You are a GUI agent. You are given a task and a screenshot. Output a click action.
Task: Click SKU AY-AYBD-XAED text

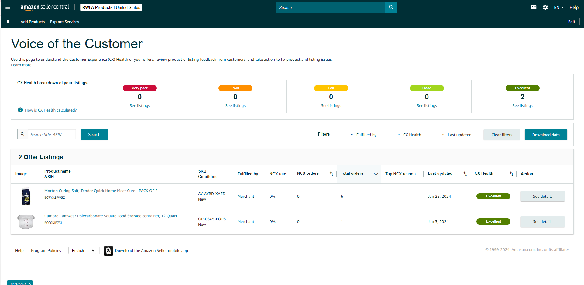tap(212, 194)
